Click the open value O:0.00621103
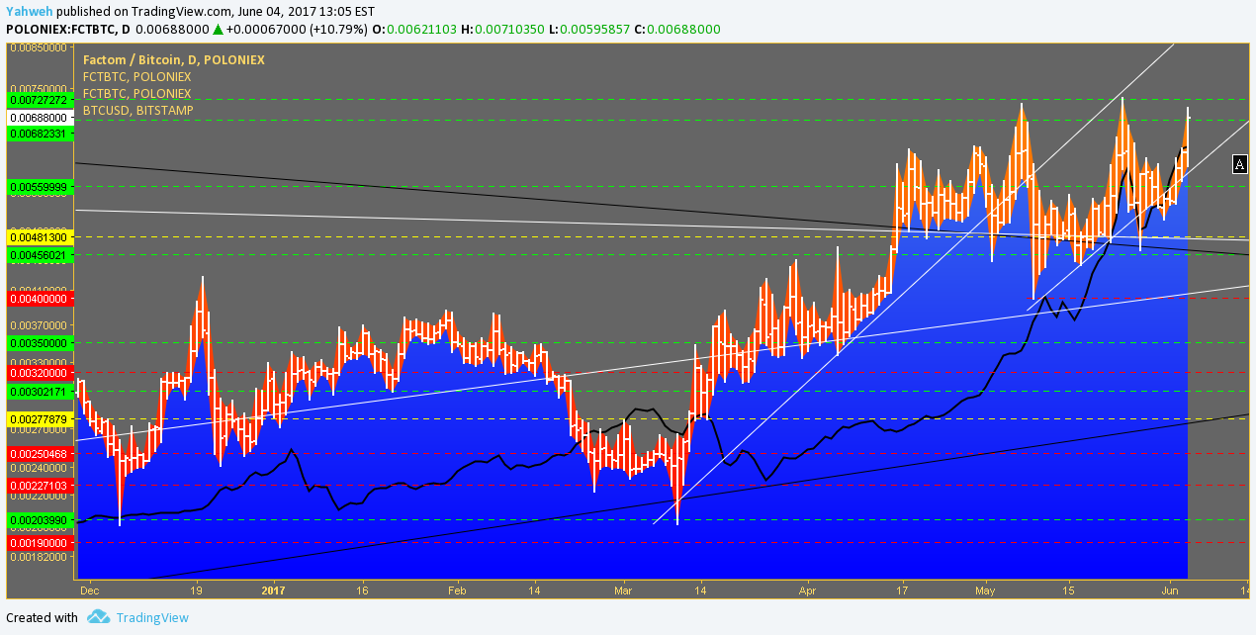Screen dimensions: 1256x635 (413, 30)
